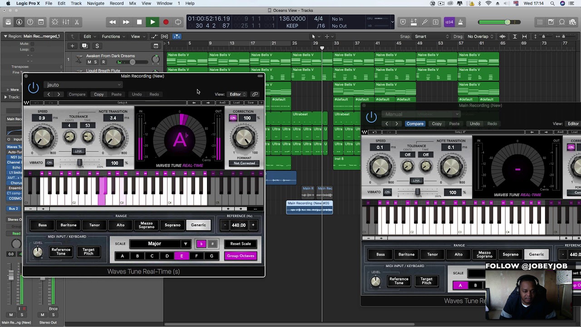Open the Loop Browser icon
The height and width of the screenshot is (327, 581).
[562, 22]
